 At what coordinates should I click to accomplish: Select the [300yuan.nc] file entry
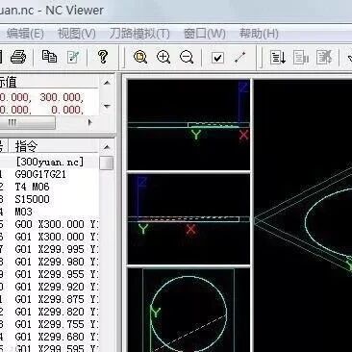pos(49,162)
